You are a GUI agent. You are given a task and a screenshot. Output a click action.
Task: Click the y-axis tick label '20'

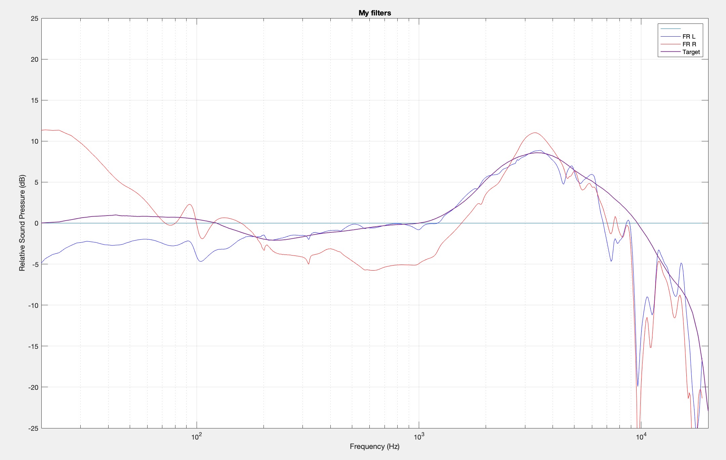(34, 59)
